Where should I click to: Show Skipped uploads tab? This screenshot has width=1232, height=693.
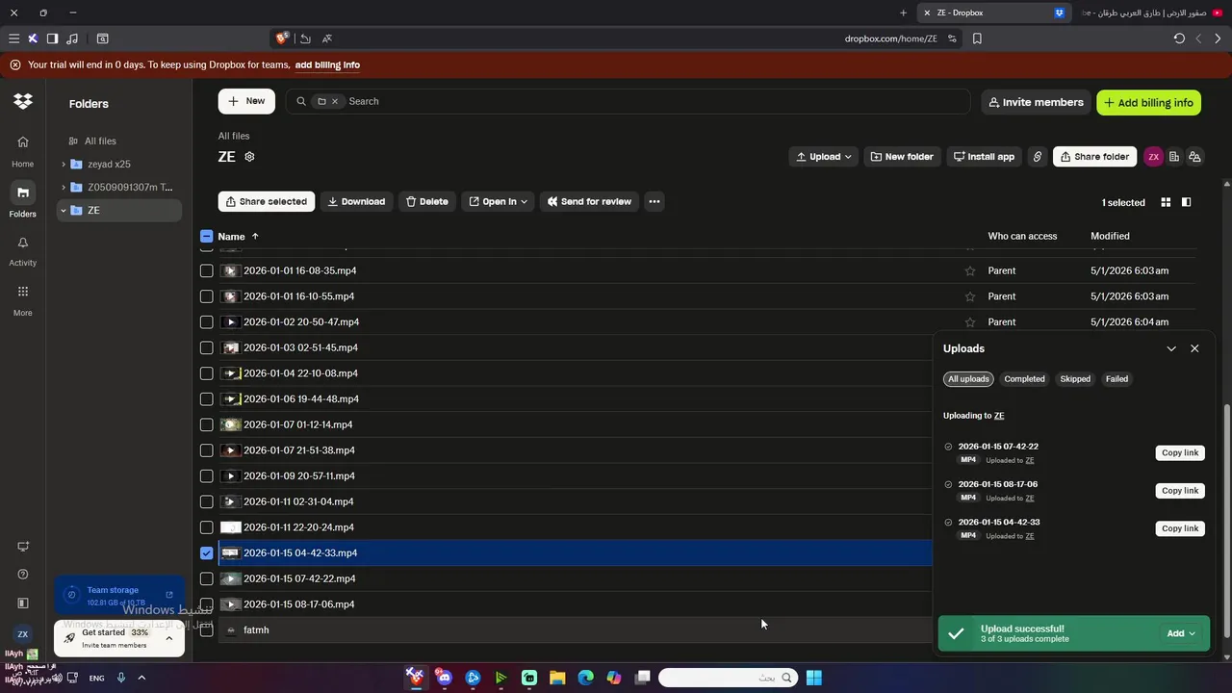(x=1075, y=379)
